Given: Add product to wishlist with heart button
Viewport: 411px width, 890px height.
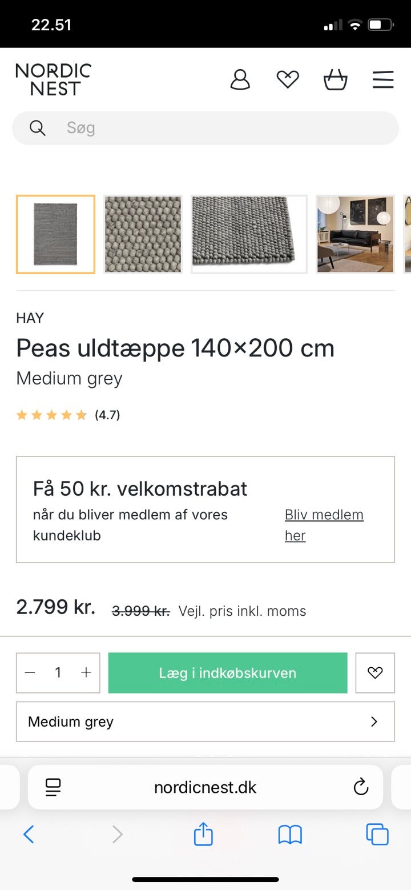Looking at the screenshot, I should coord(375,673).
